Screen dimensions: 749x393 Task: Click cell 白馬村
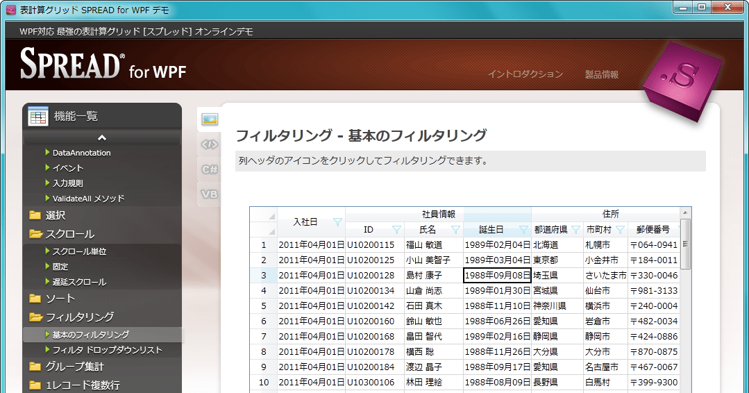tap(606, 383)
